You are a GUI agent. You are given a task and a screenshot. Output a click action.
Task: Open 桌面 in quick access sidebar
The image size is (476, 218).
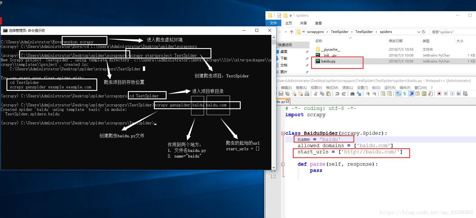(284, 52)
